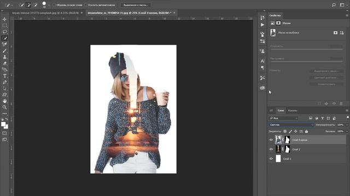Hide the 'Слой 2' layer via its eye icon
The width and height of the screenshot is (350, 196).
click(271, 149)
